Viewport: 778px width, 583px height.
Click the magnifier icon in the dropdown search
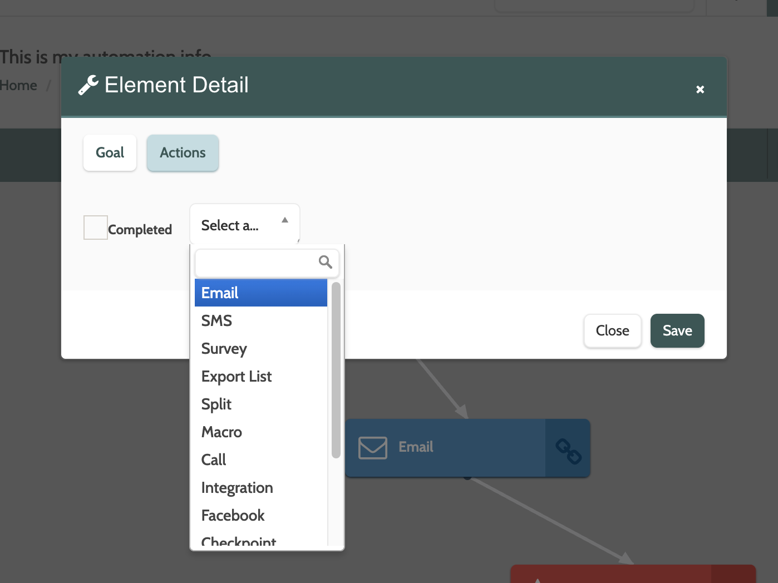[326, 262]
